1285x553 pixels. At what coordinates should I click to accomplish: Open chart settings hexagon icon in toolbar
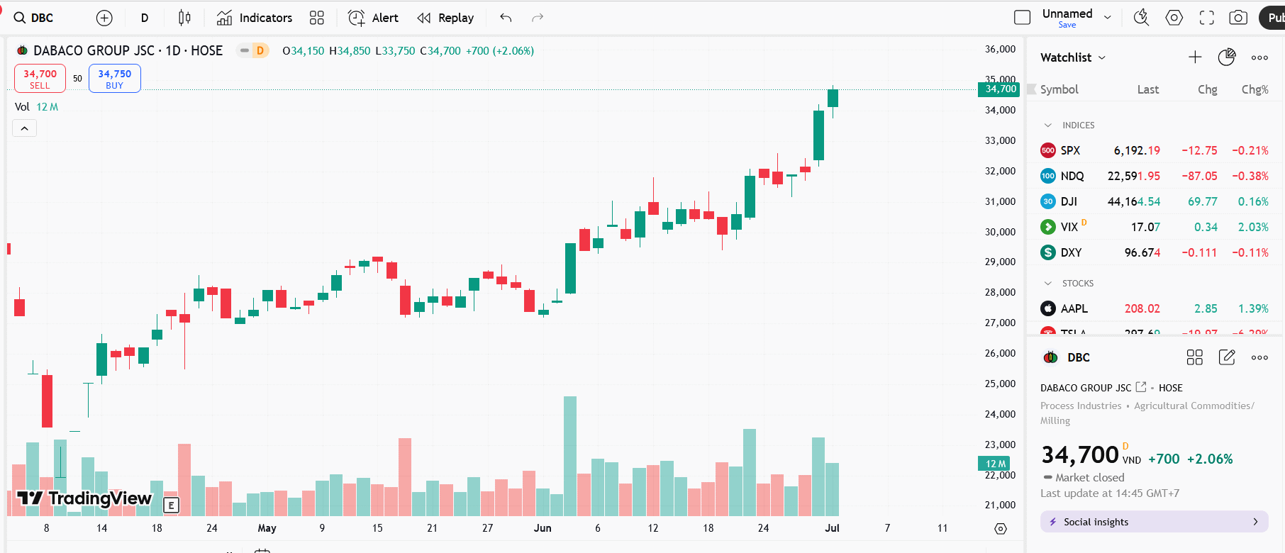[x=1174, y=18]
